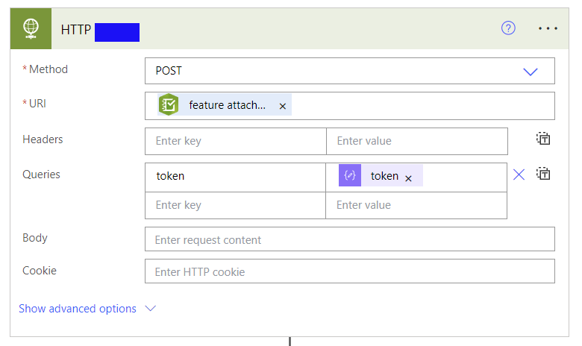Click the HTTP globe connector icon
The image size is (582, 346).
(x=31, y=28)
